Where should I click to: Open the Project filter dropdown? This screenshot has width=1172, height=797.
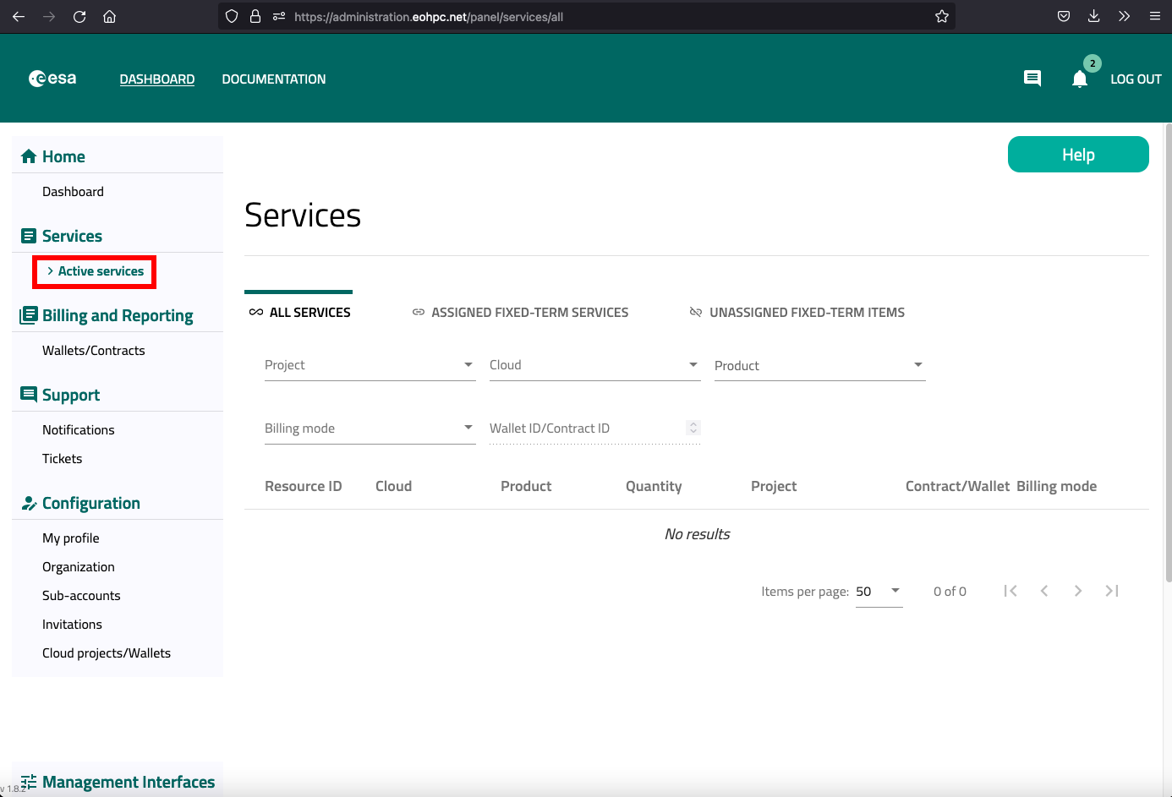coord(370,365)
